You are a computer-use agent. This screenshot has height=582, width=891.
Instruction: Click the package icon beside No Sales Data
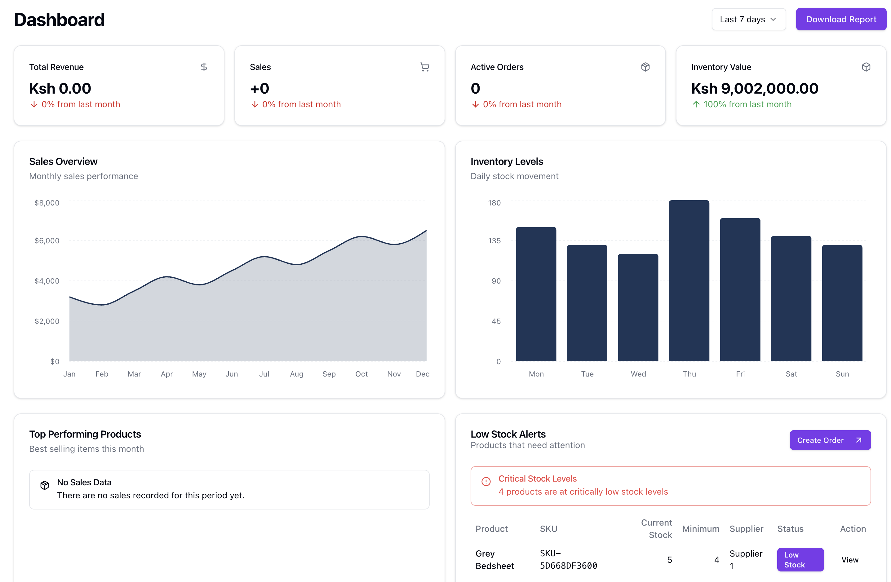coord(45,485)
